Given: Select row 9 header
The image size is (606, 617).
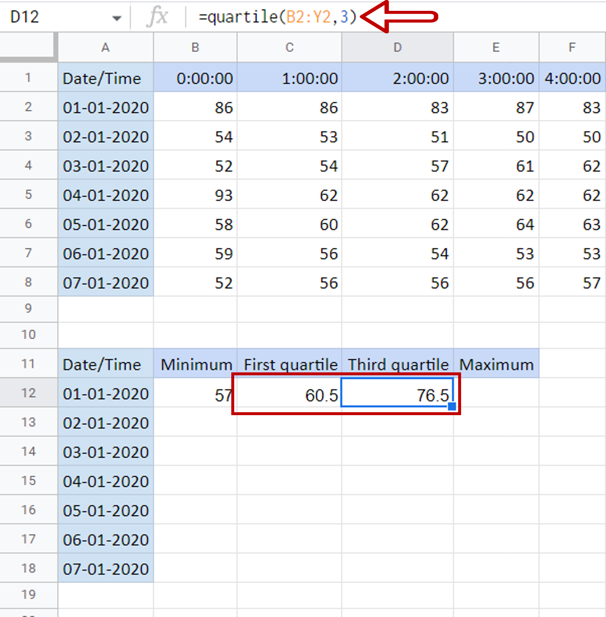Looking at the screenshot, I should pyautogui.click(x=29, y=309).
